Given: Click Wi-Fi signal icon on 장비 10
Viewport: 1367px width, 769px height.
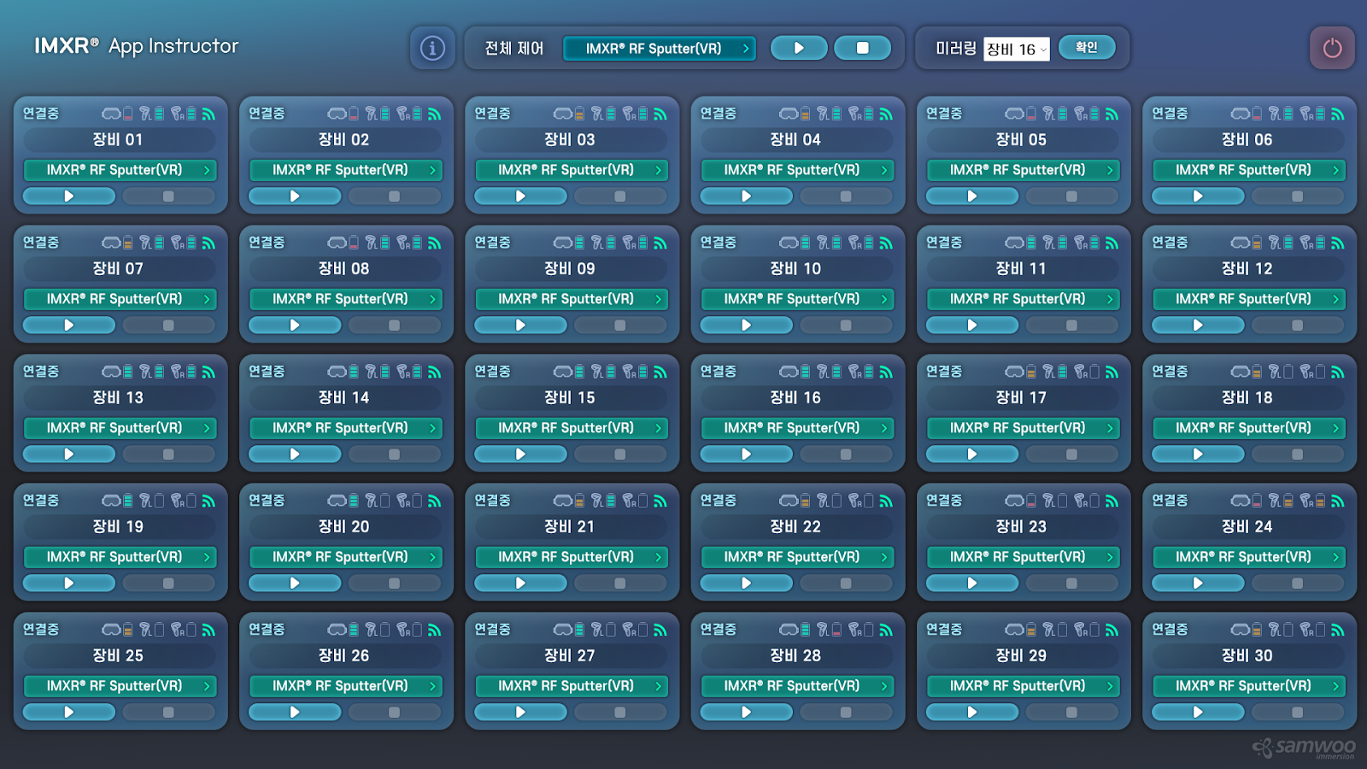Looking at the screenshot, I should click(x=886, y=243).
